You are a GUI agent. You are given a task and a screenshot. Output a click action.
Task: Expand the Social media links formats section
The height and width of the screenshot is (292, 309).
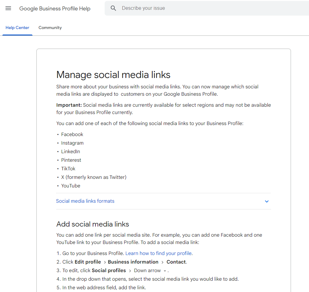coord(85,201)
